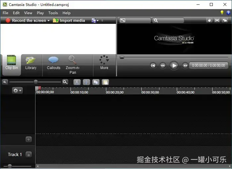
Task: Detach the preview window
Action: point(225,20)
